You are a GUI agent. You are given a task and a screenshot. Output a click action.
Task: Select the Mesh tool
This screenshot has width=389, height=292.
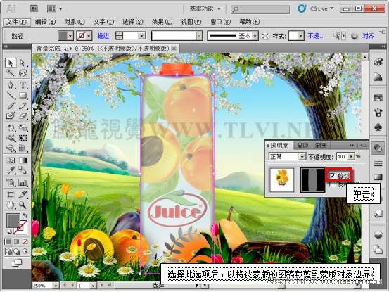pyautogui.click(x=11, y=160)
